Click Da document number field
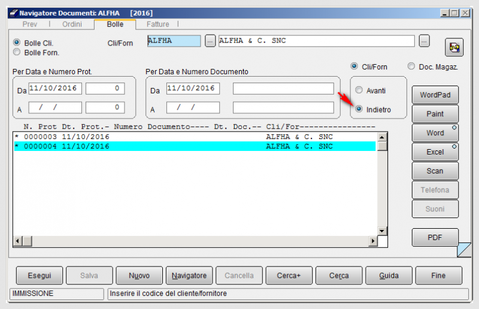The height and width of the screenshot is (309, 479). (283, 89)
